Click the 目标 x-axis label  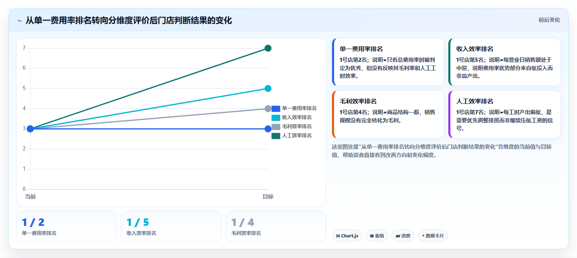click(x=268, y=197)
